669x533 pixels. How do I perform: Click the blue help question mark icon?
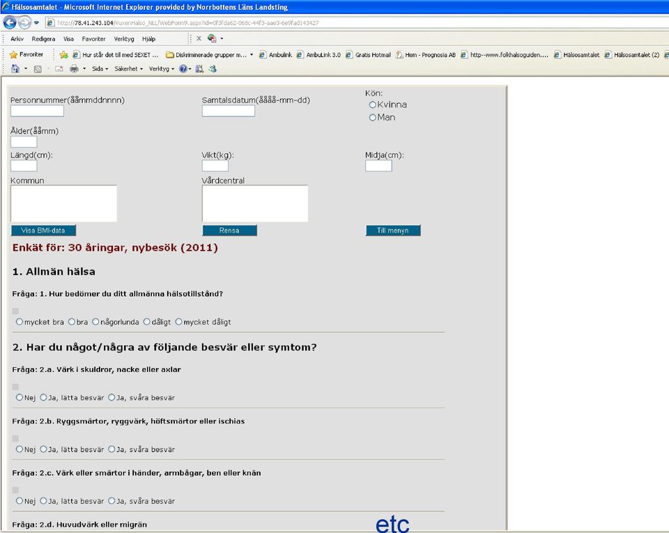coord(183,69)
